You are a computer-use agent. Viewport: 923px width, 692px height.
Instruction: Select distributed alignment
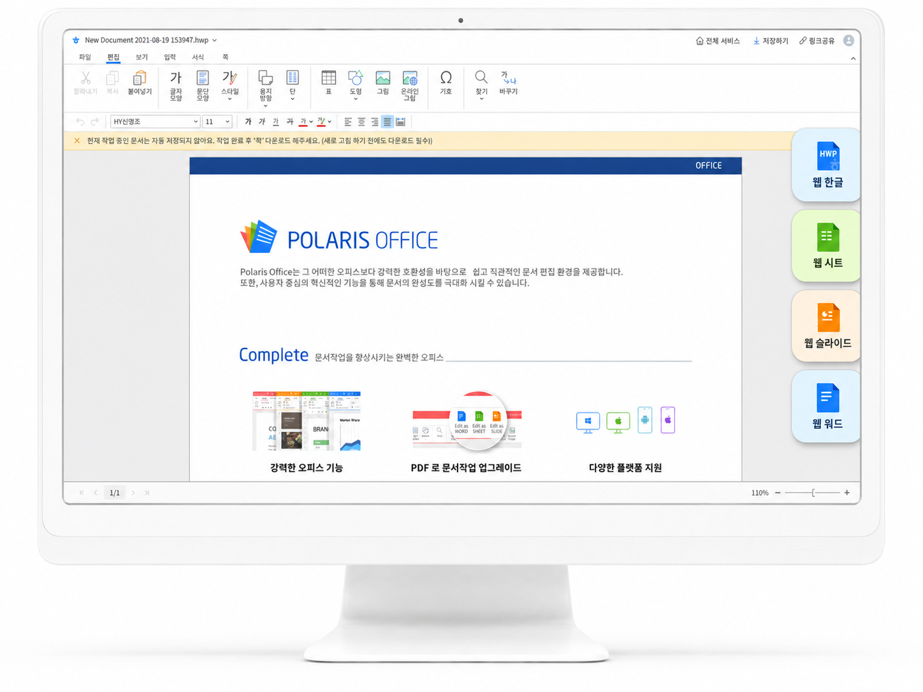pos(401,122)
